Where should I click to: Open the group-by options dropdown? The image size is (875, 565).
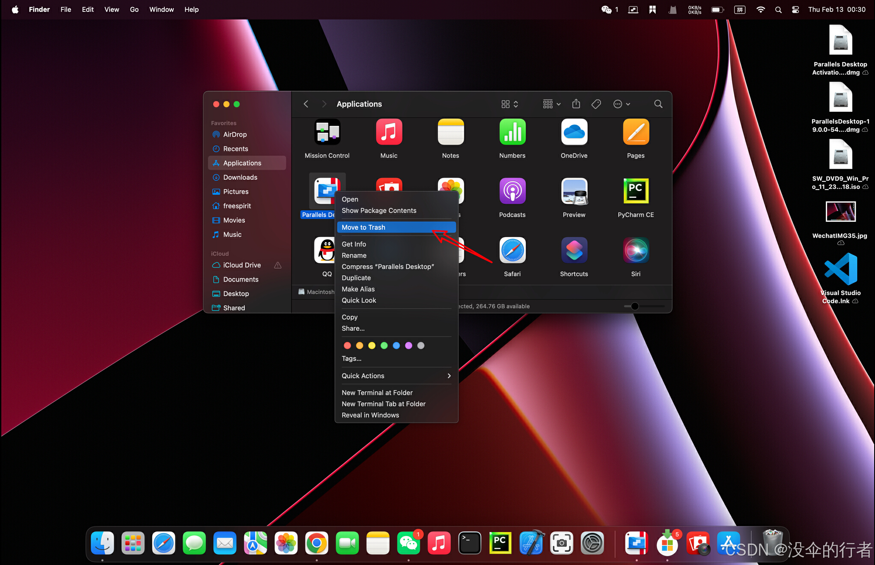coord(551,104)
